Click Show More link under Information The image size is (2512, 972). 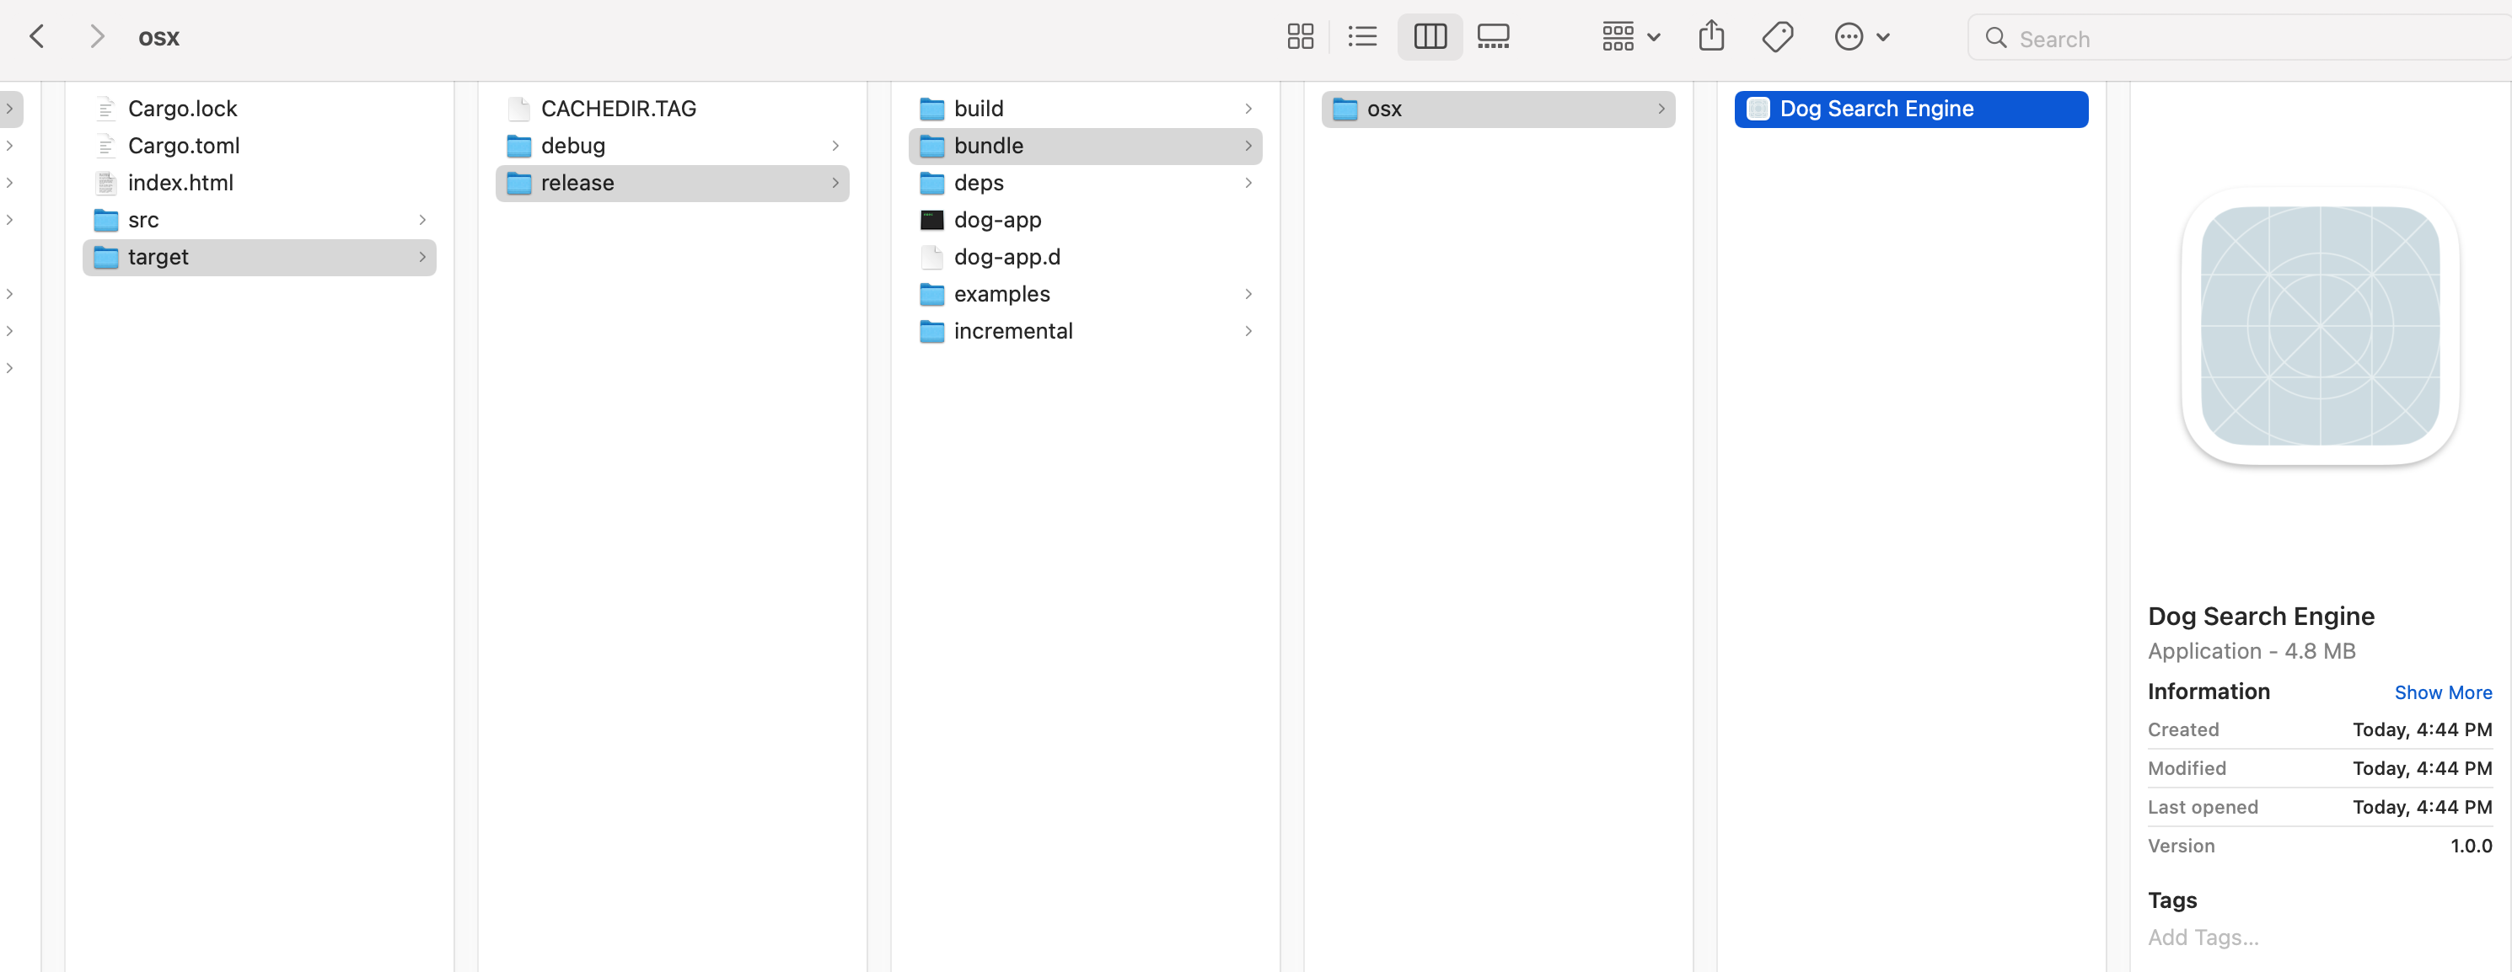click(x=2442, y=692)
